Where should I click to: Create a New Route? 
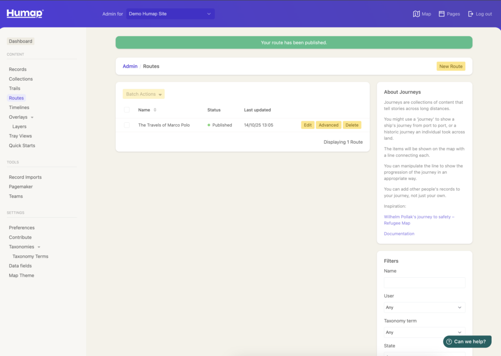[x=450, y=66]
